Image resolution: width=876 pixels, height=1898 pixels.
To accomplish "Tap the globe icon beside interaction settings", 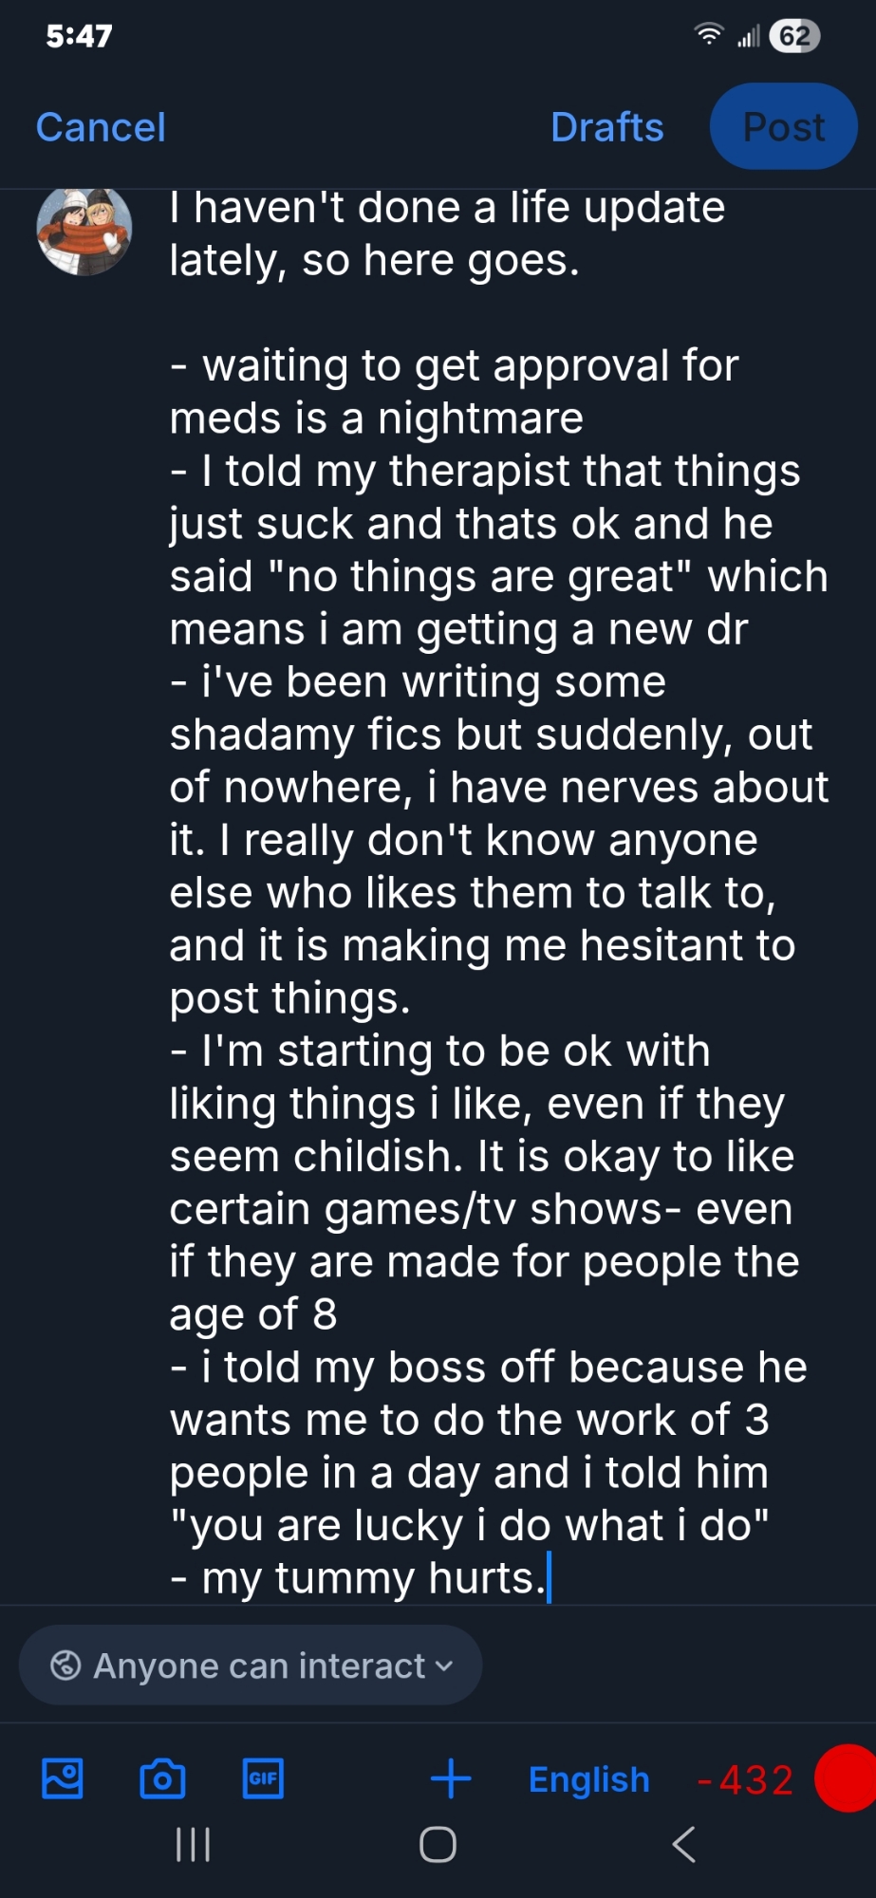I will pos(65,1665).
